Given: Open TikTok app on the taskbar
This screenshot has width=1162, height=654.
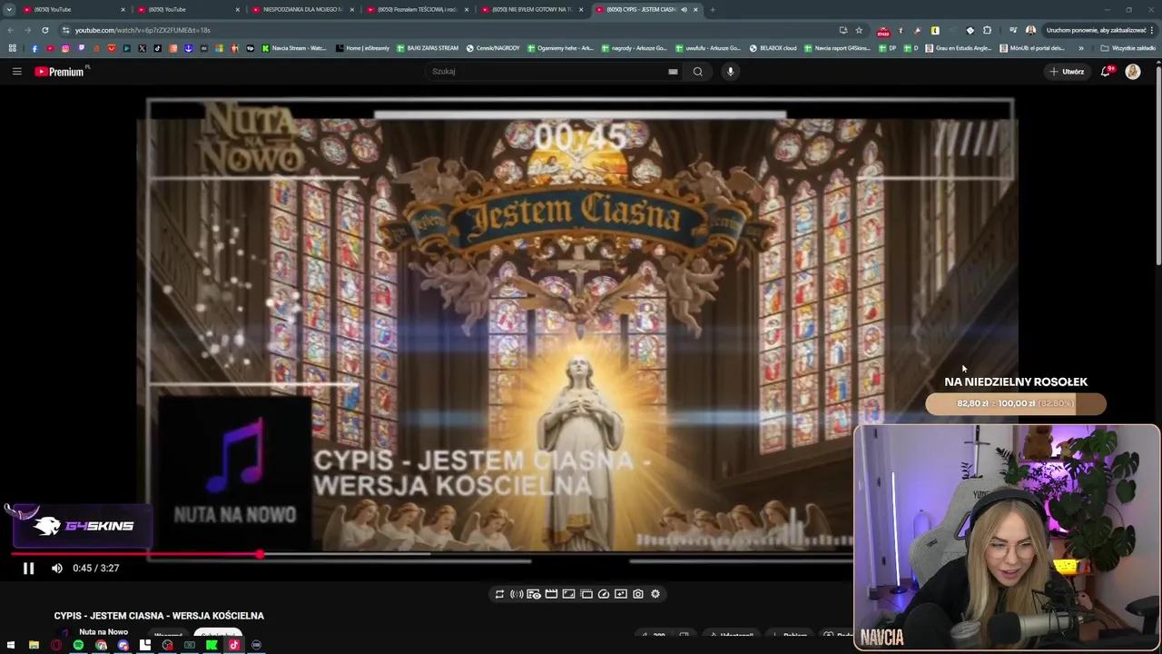Looking at the screenshot, I should click(x=234, y=645).
